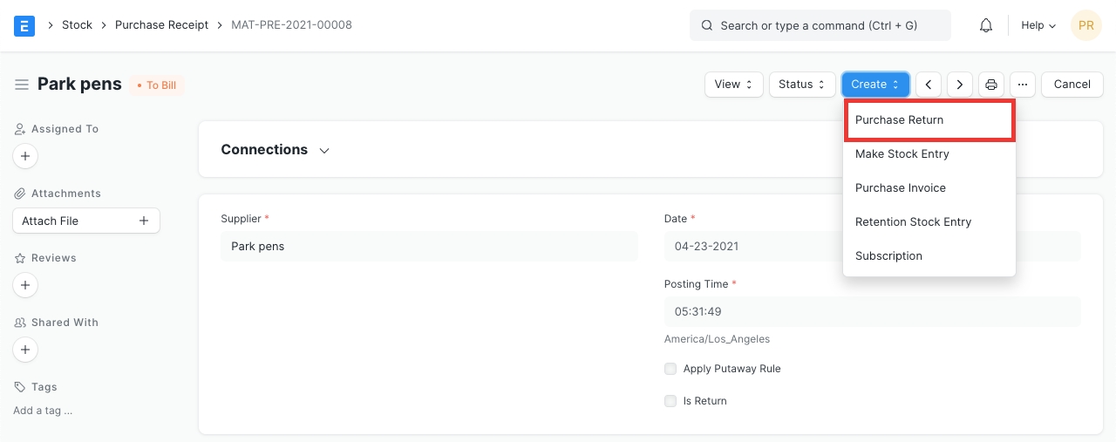The image size is (1116, 442).
Task: Add an assignee under Assigned To
Action: tap(25, 157)
